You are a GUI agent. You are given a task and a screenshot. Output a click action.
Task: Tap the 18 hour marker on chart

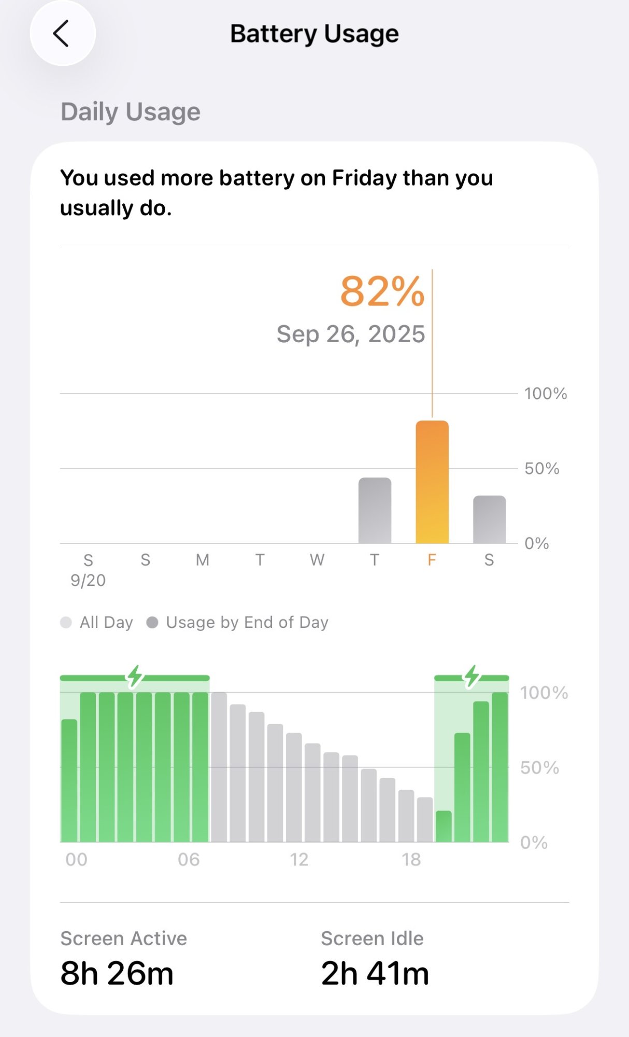[411, 860]
